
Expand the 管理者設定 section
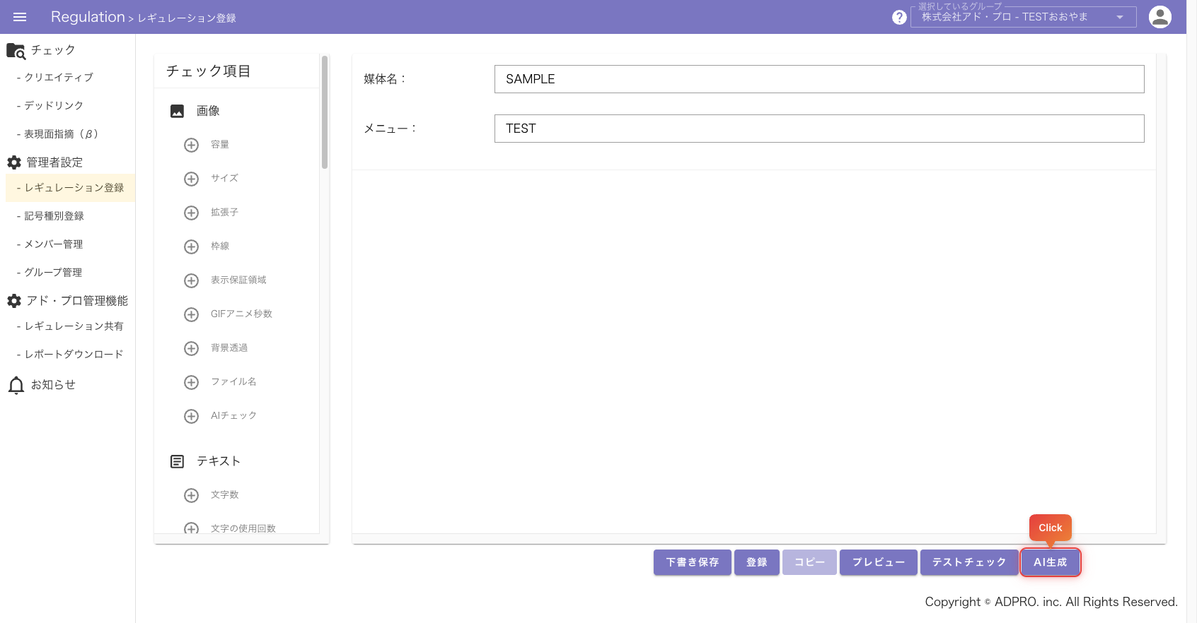click(x=54, y=162)
